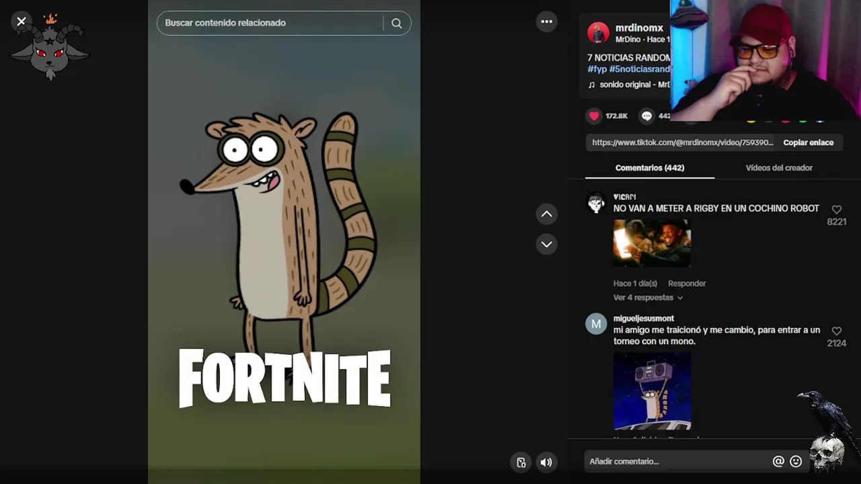Open first commenter's profile avatar

[x=596, y=202]
